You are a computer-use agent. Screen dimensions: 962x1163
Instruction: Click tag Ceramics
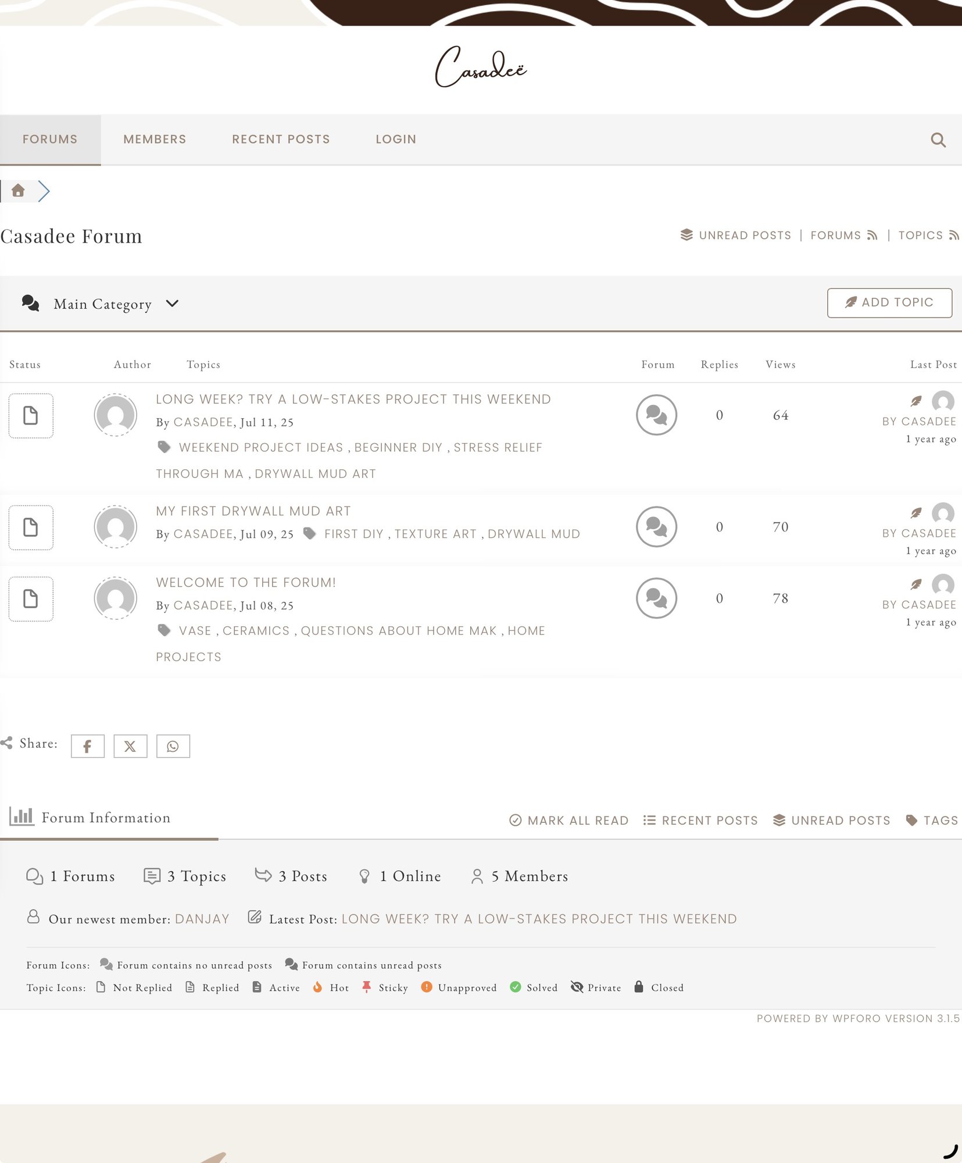click(256, 631)
